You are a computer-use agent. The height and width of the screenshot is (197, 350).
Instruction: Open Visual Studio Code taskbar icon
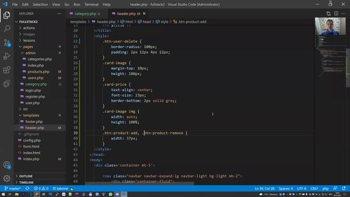click(124, 195)
